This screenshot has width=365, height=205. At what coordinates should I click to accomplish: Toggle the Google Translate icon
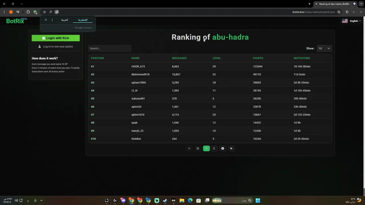56,12
